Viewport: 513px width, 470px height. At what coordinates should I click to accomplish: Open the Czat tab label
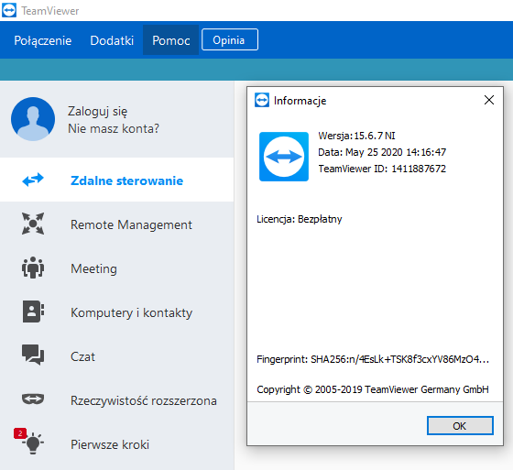(x=82, y=356)
